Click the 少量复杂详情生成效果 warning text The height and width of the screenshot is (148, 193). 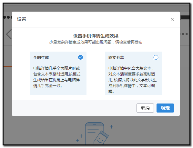96,42
